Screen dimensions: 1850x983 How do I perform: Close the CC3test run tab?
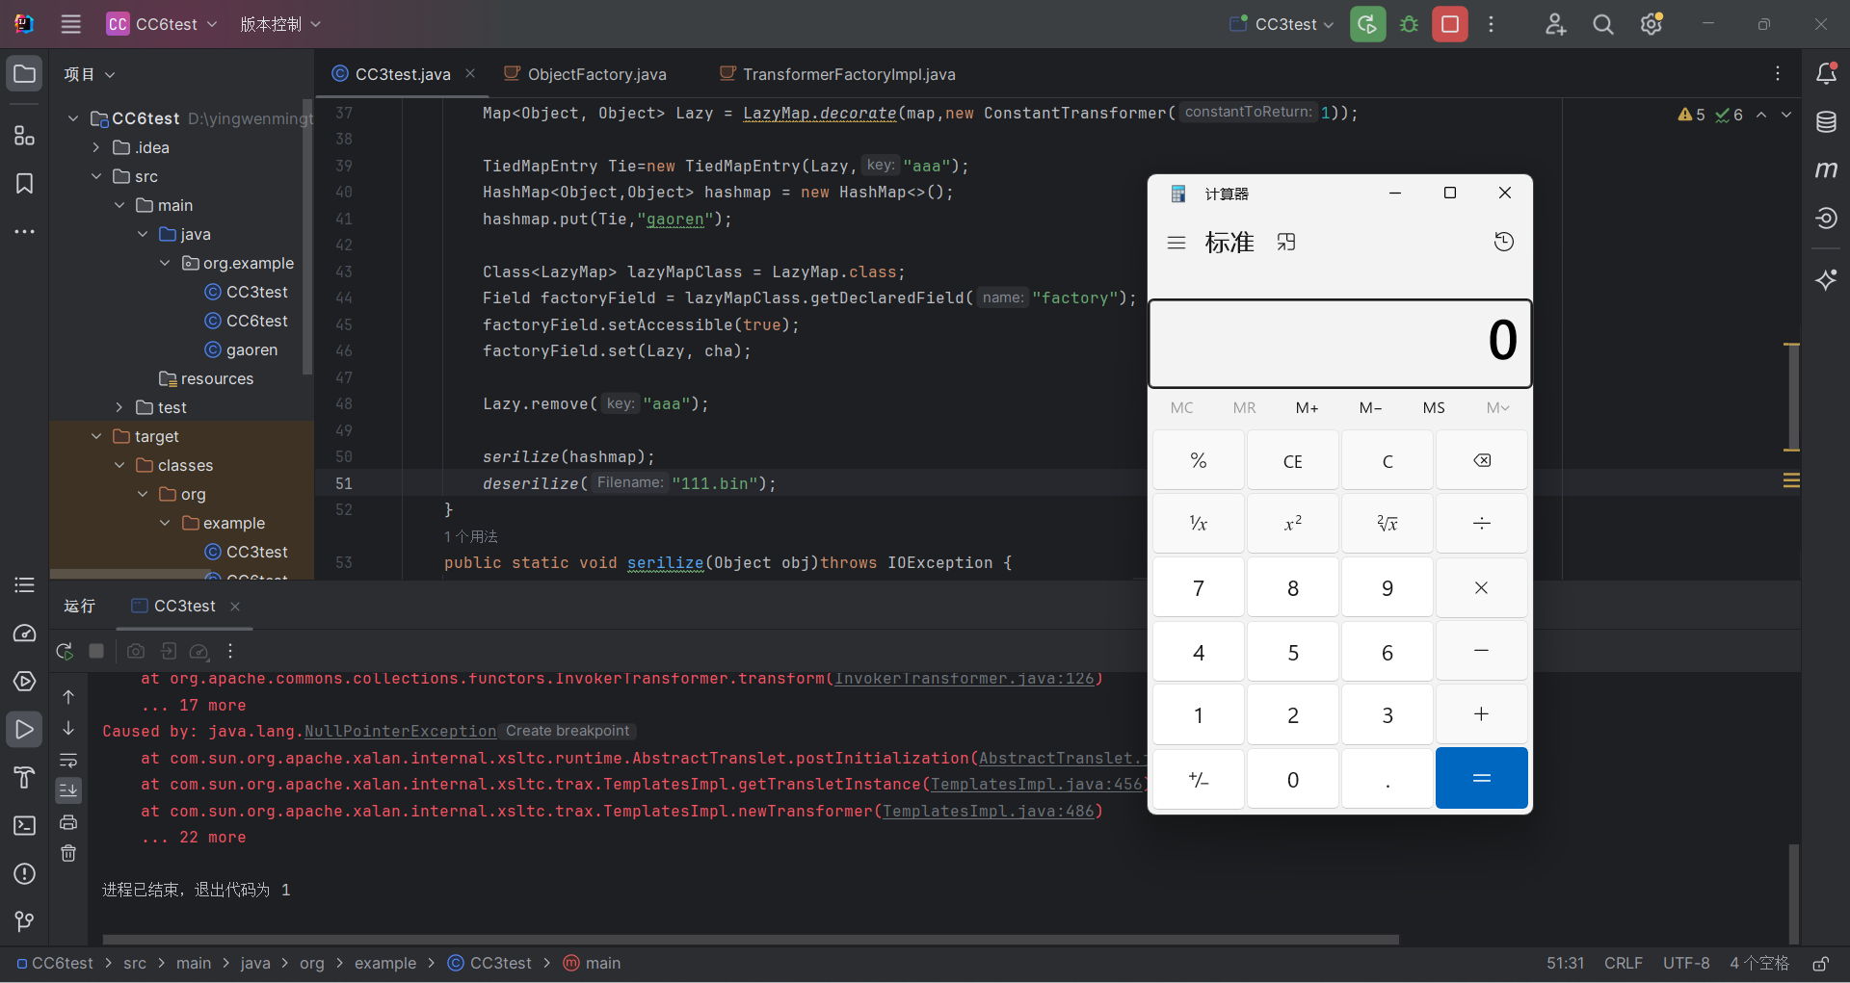(x=235, y=607)
